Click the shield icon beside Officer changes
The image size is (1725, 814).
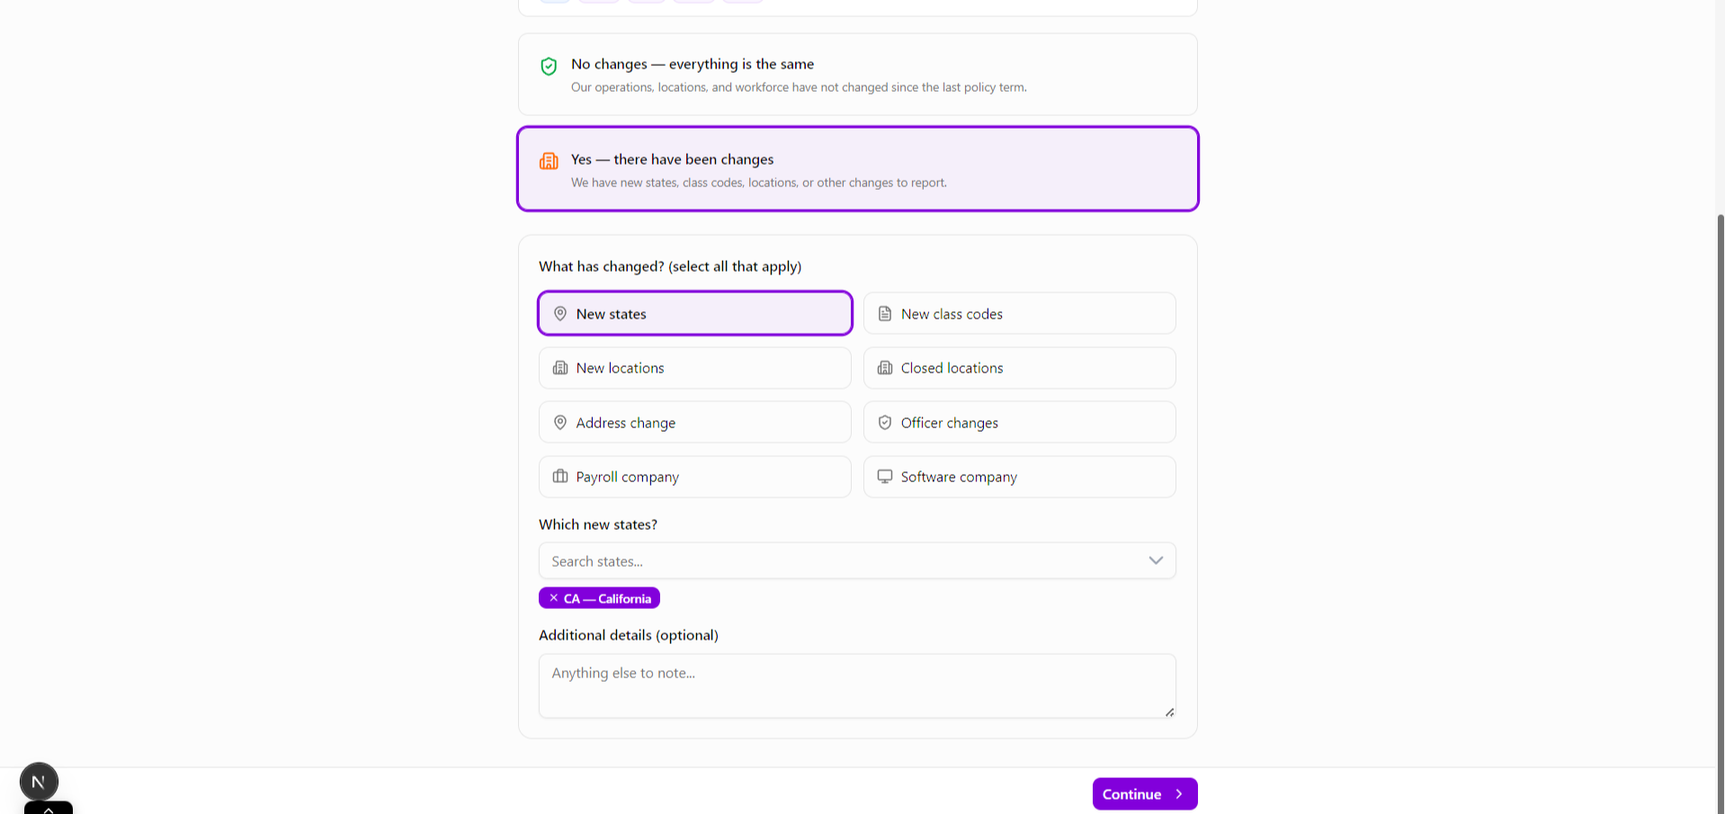(x=885, y=423)
